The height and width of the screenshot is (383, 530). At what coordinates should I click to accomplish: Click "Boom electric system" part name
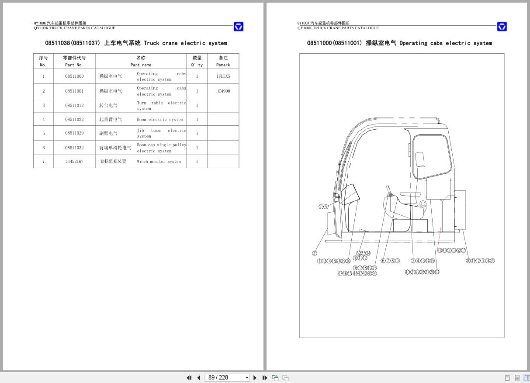click(160, 120)
